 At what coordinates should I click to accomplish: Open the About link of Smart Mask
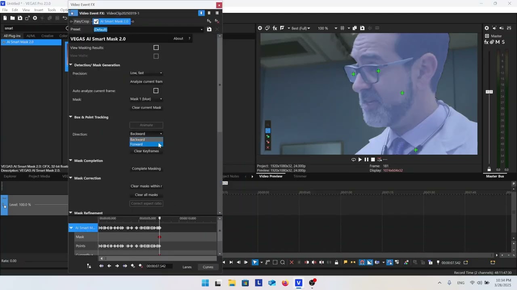click(x=178, y=39)
